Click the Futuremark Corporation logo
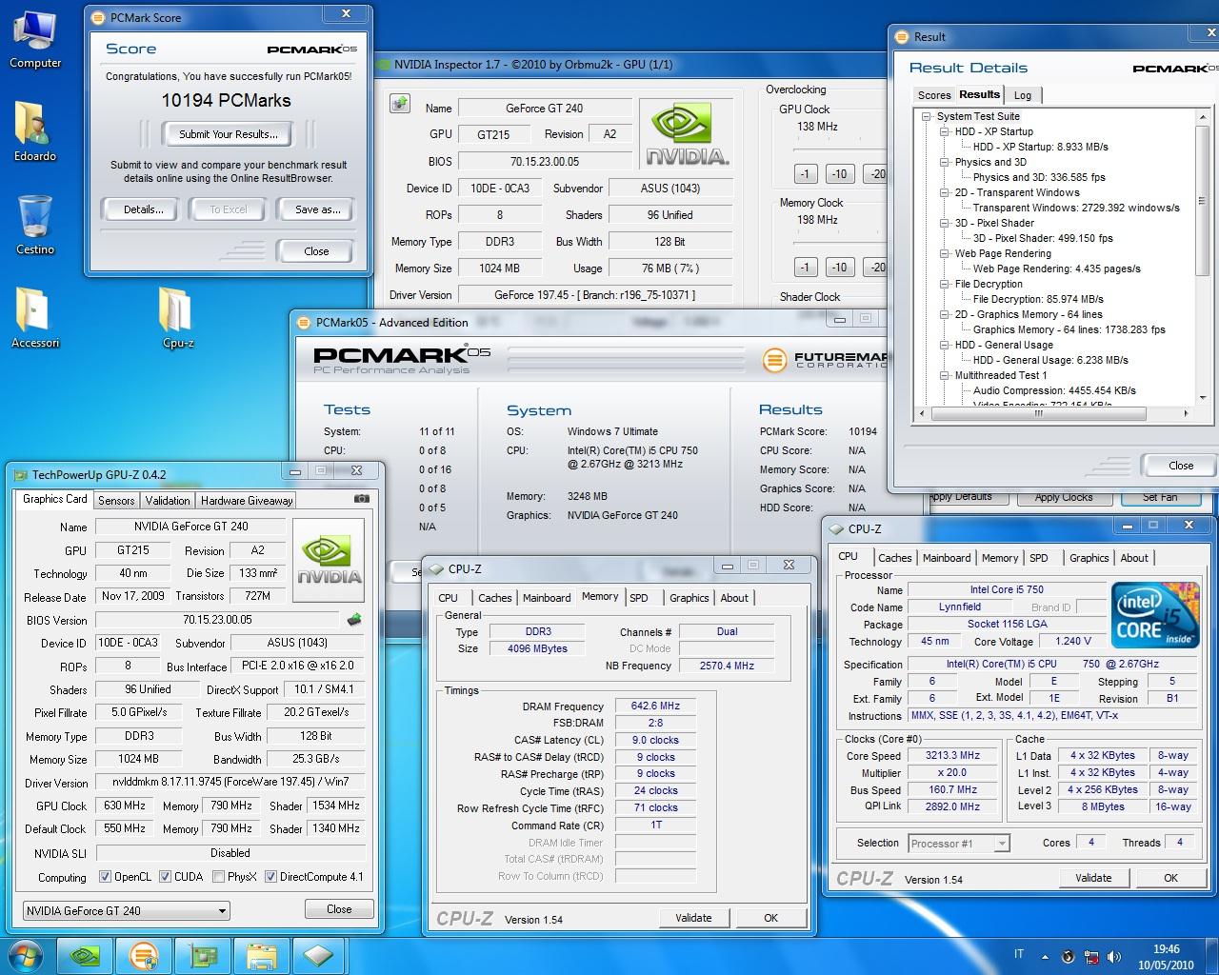1219x975 pixels. [824, 360]
